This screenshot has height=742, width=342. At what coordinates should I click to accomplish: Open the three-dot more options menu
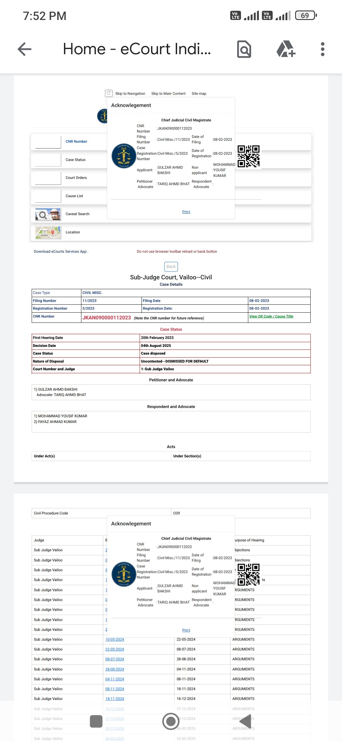click(x=322, y=49)
